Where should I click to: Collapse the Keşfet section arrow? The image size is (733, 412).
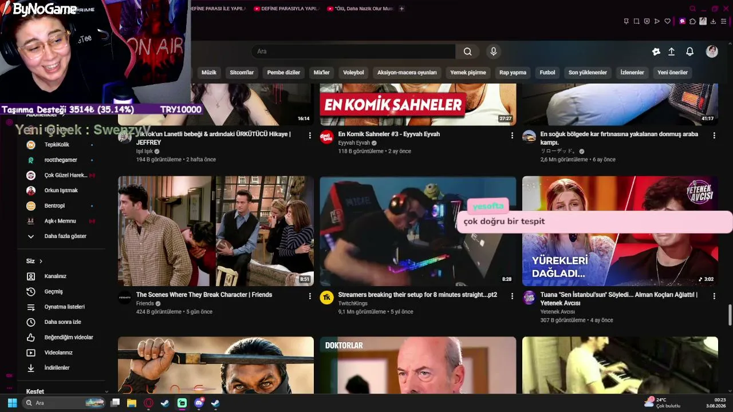pyautogui.click(x=106, y=391)
